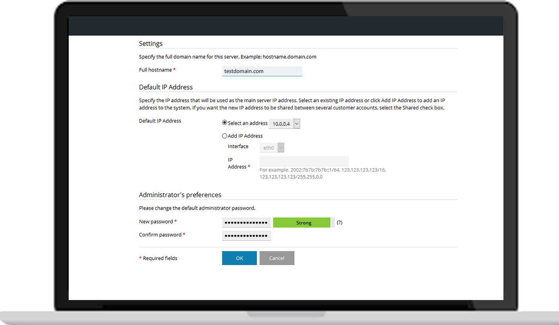Image resolution: width=559 pixels, height=325 pixels.
Task: Click the example text beginning 'For example, 2002:7b7b'
Action: click(x=323, y=173)
